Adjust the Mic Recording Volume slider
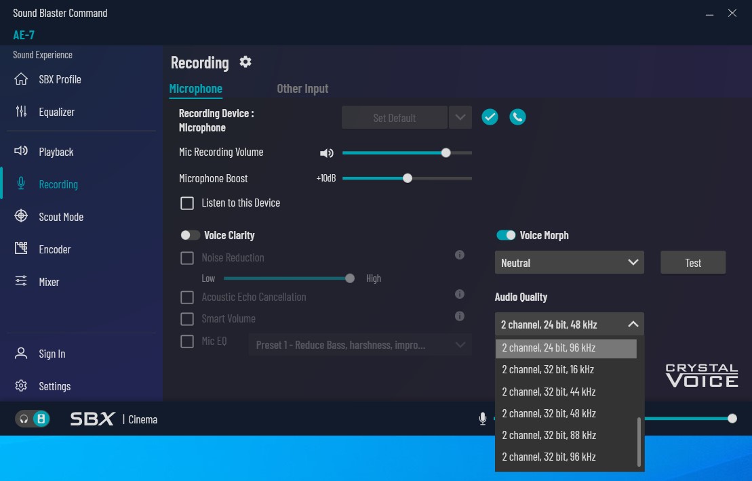 pyautogui.click(x=407, y=153)
